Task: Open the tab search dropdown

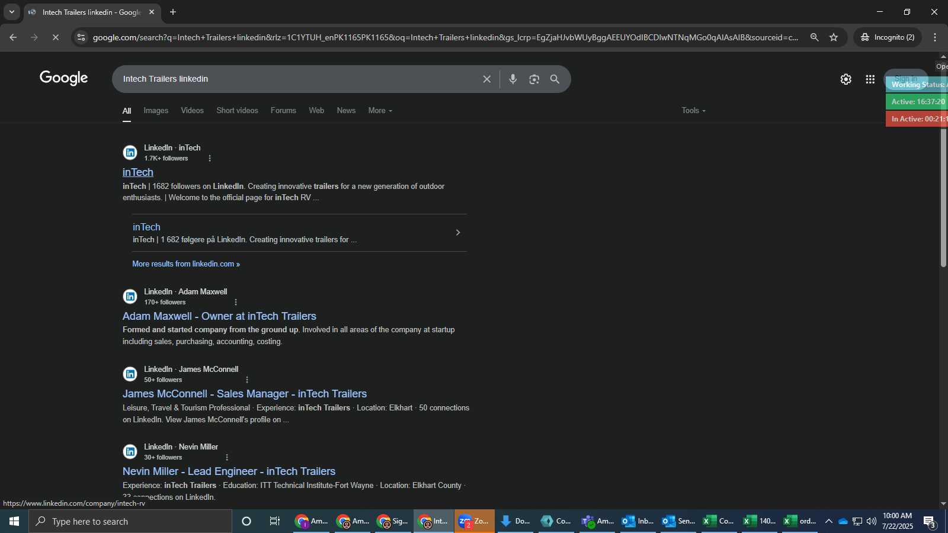Action: coord(11,12)
